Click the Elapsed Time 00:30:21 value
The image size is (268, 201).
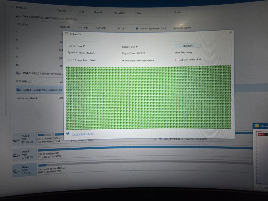141,53
